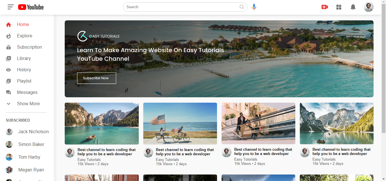
Task: Click the user profile avatar in header
Action: [368, 7]
